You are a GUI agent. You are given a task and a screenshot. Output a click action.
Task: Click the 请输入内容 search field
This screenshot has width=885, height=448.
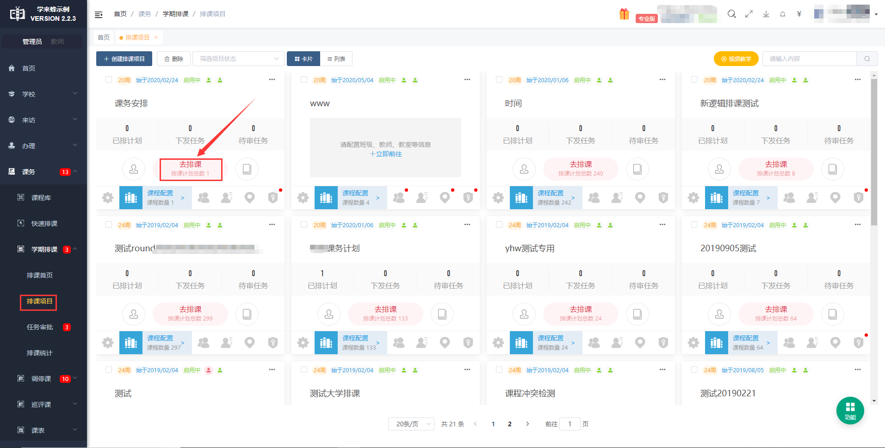tap(809, 59)
